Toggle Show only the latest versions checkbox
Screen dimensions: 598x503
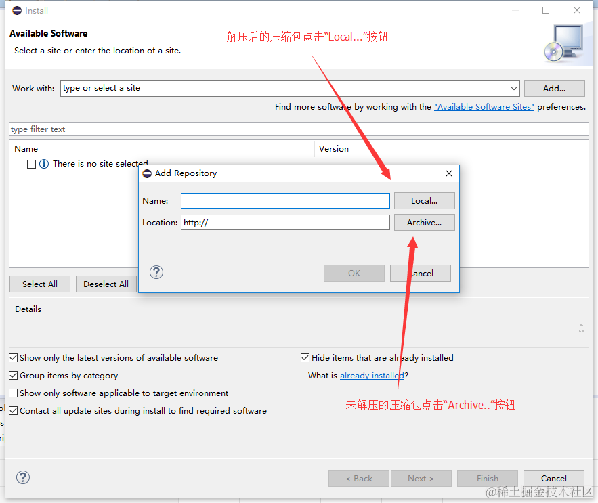coord(14,357)
